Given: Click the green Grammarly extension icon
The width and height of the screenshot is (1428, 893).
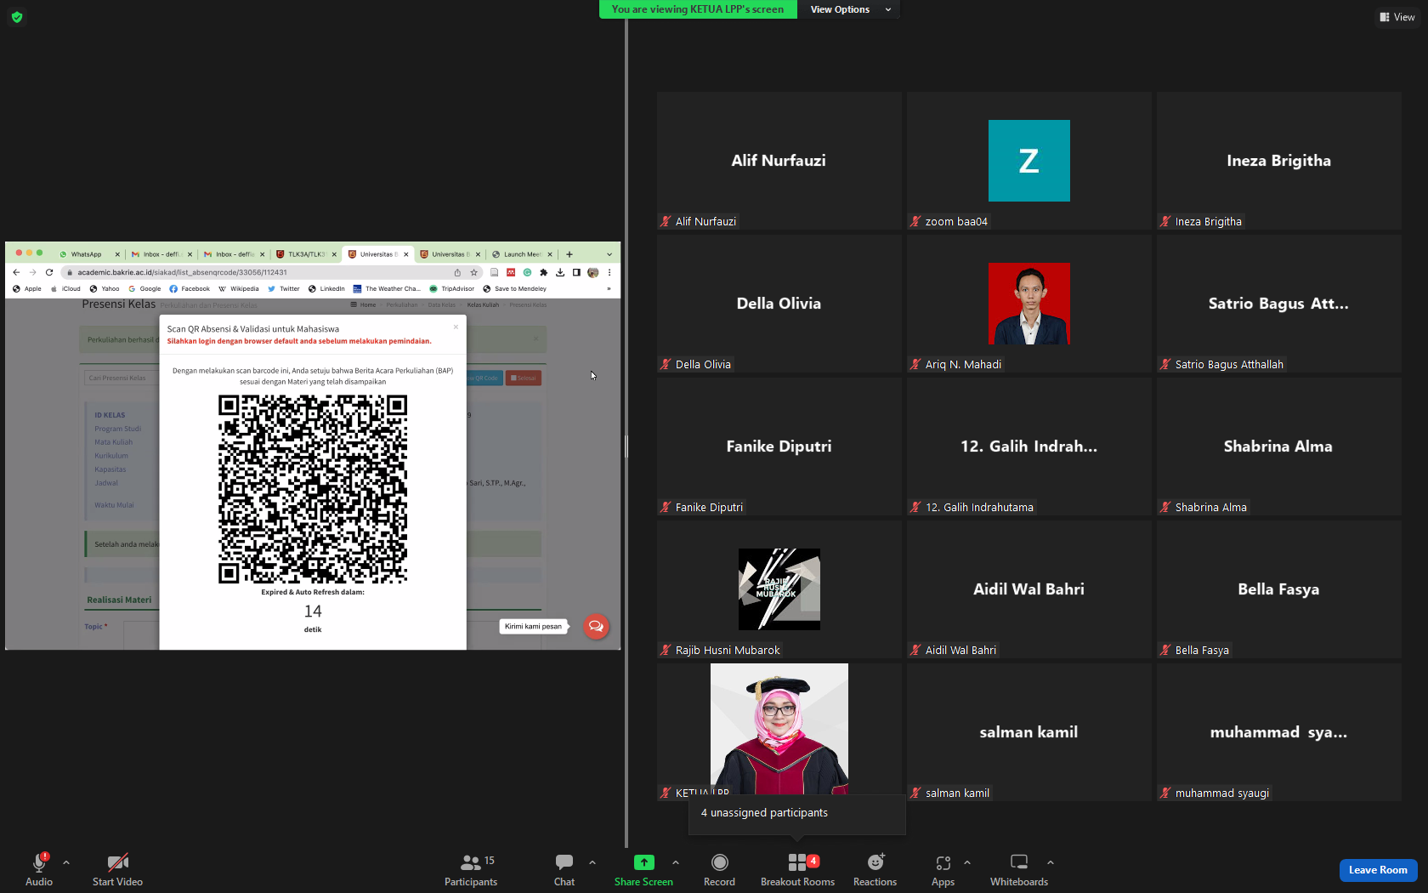Looking at the screenshot, I should pos(527,272).
